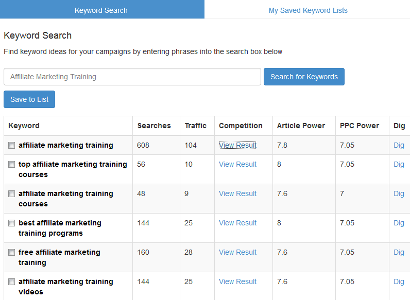Open View Result for 'affiliate marketing training videos'

(x=237, y=281)
